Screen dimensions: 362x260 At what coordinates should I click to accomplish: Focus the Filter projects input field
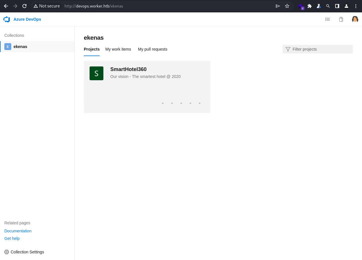coord(318,49)
